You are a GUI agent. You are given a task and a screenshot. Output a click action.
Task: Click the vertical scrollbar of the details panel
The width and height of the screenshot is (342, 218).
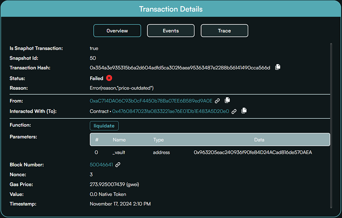tap(331, 126)
